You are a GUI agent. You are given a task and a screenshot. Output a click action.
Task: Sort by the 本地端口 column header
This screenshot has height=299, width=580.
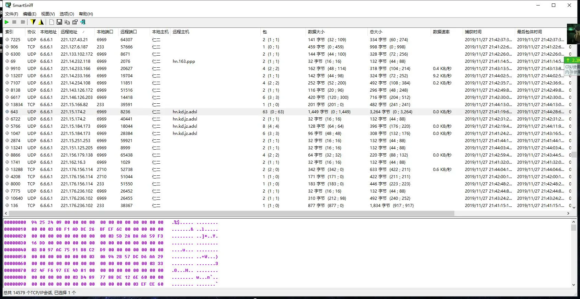[106, 32]
